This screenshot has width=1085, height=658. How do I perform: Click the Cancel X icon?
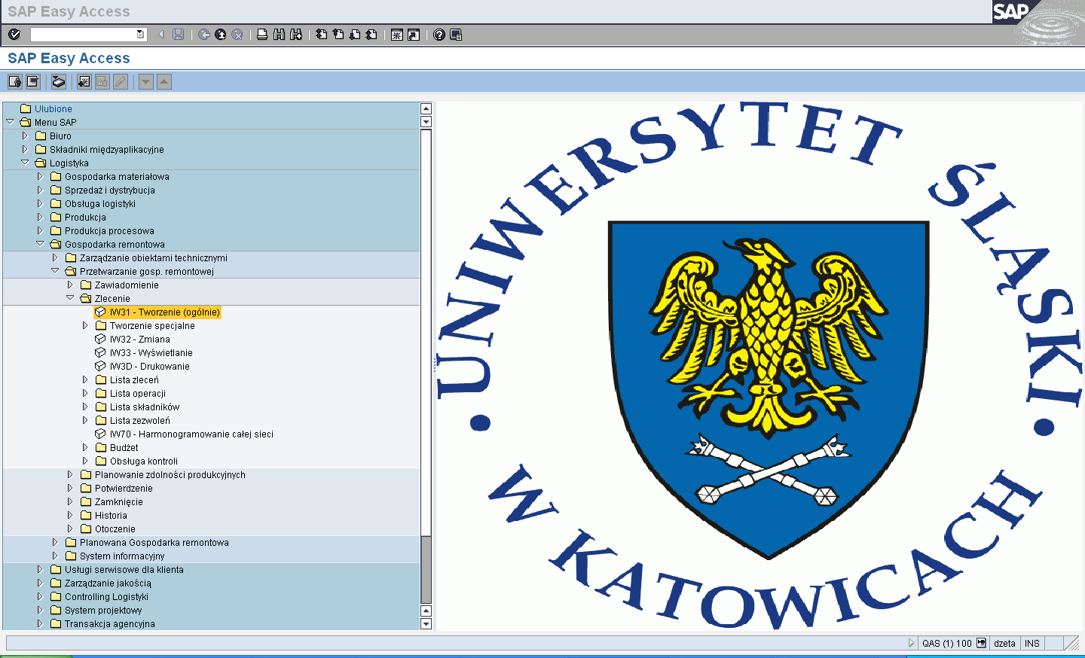tap(237, 35)
